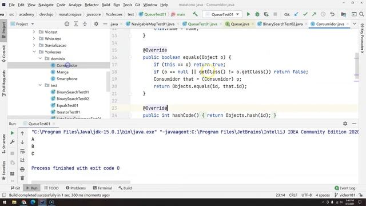Open the Refactor menu
The image size is (366, 206).
pyautogui.click(x=91, y=5)
